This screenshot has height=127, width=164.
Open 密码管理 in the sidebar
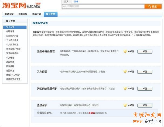coord(10,31)
